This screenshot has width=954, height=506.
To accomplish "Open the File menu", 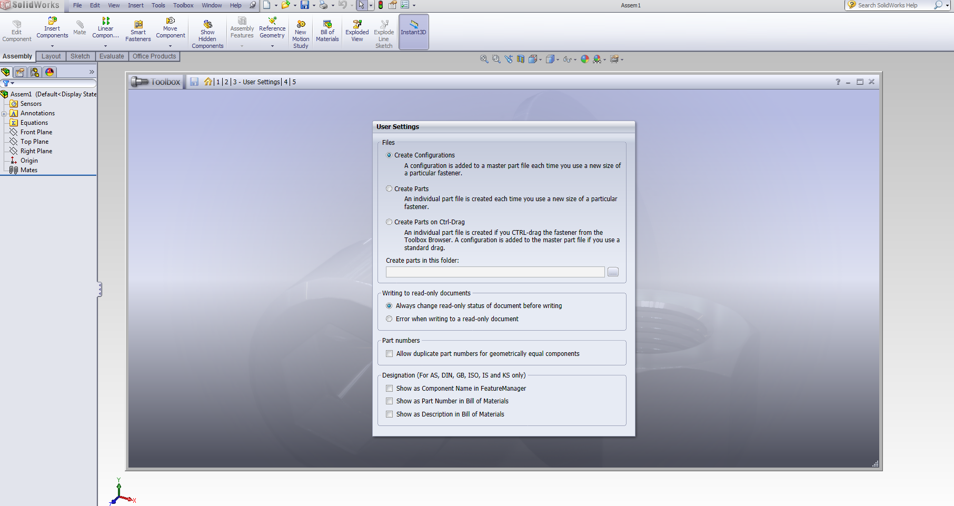I will tap(77, 5).
